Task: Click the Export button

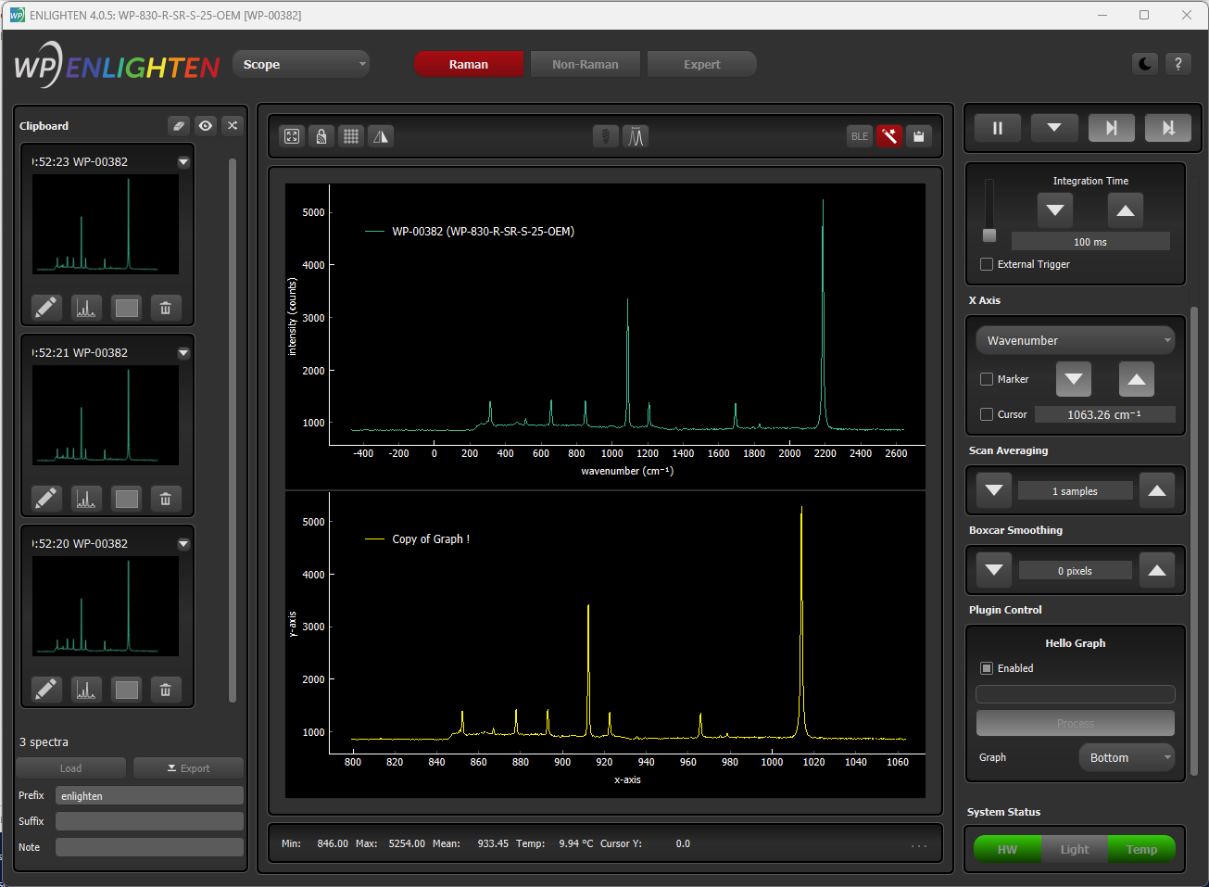Action: pyautogui.click(x=188, y=768)
